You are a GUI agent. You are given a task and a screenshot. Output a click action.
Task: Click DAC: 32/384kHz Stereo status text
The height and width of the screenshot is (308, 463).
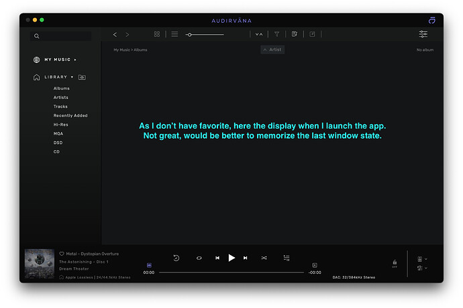pyautogui.click(x=354, y=277)
